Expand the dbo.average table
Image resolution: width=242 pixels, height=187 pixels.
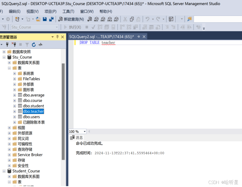point(14,95)
